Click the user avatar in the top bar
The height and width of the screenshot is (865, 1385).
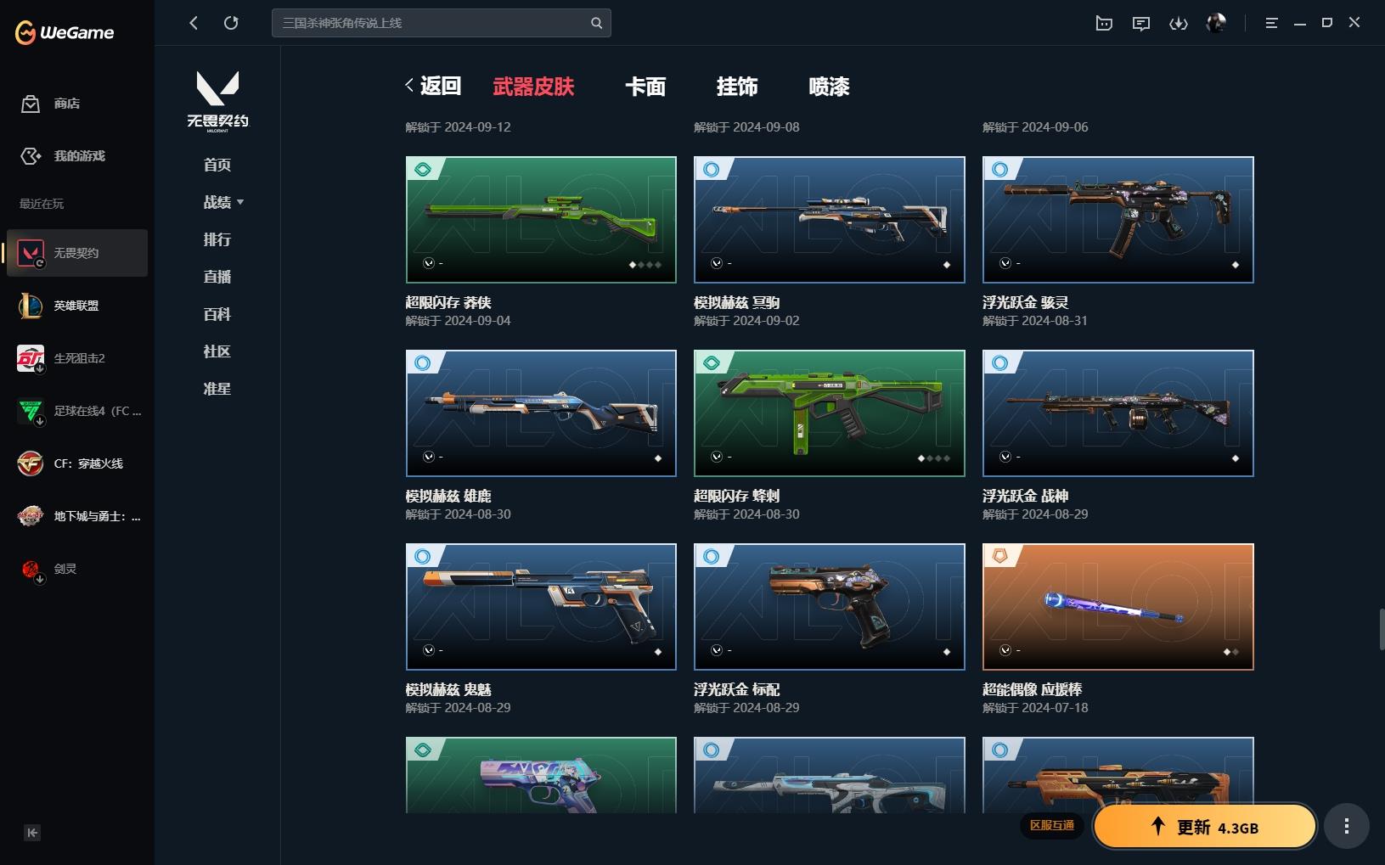pos(1216,23)
